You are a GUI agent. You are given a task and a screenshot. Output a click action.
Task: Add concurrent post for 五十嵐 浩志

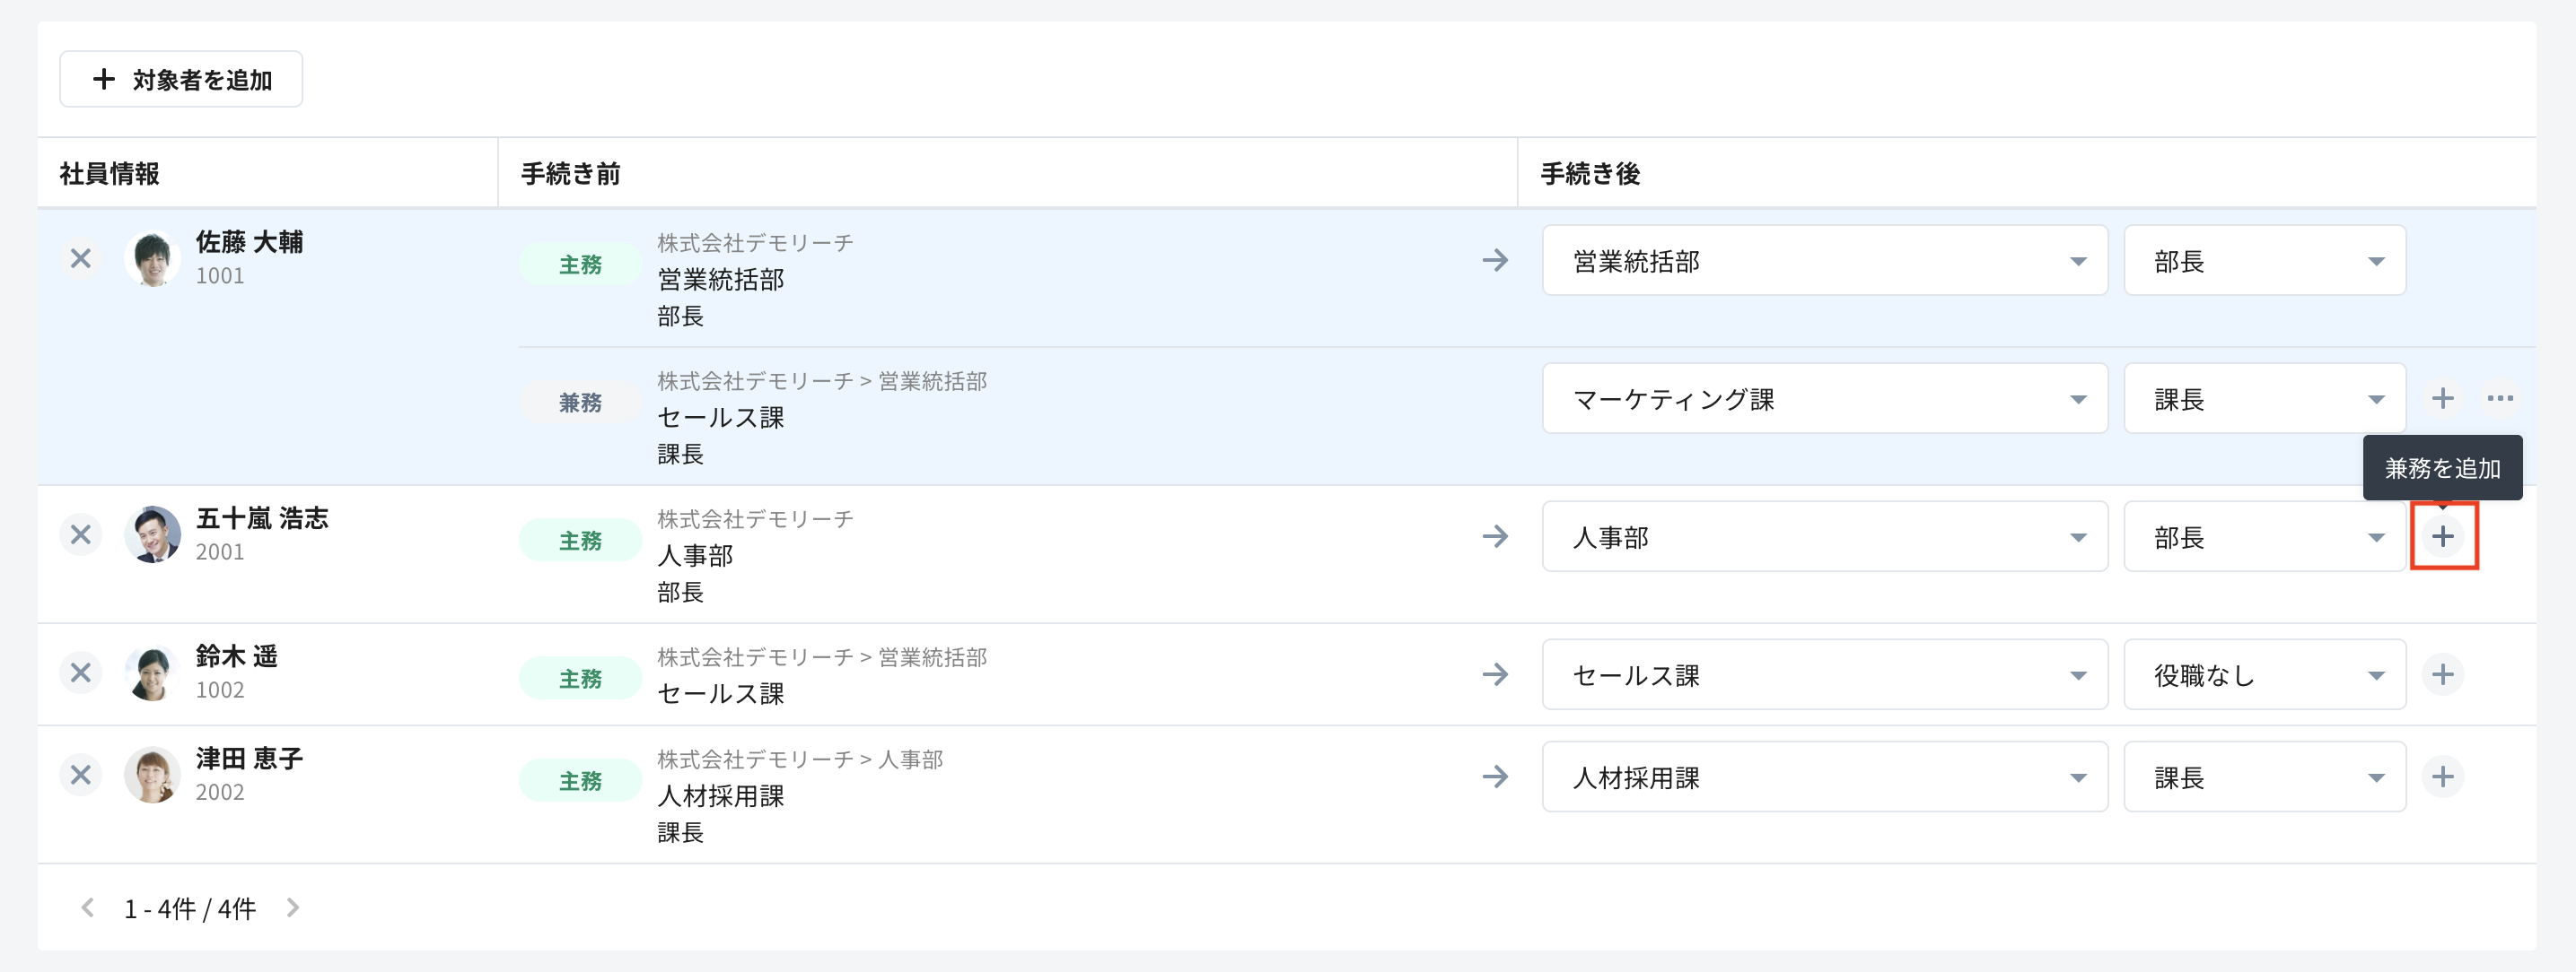point(2442,536)
